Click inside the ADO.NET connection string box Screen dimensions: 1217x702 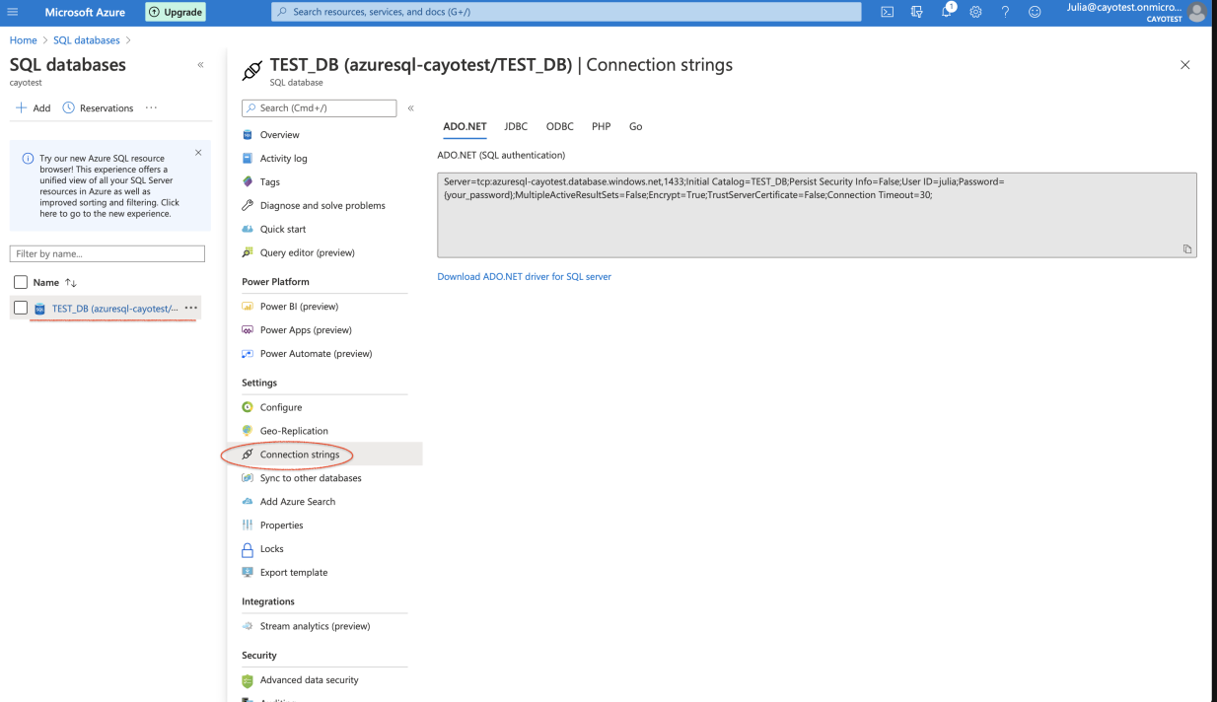817,215
